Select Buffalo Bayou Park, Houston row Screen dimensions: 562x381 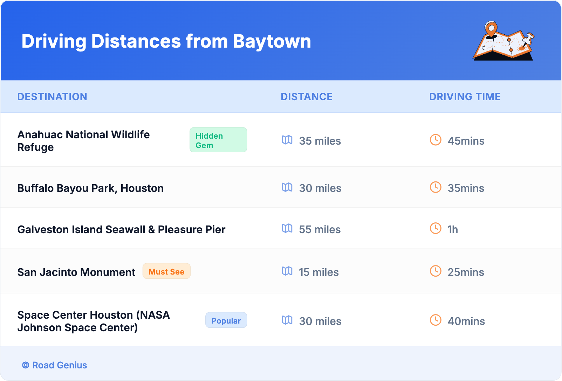click(x=90, y=188)
